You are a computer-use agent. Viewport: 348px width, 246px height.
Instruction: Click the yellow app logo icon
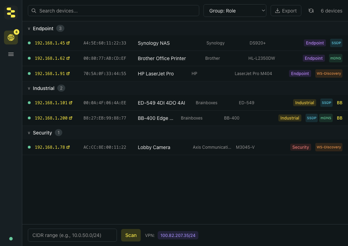[x=11, y=13]
